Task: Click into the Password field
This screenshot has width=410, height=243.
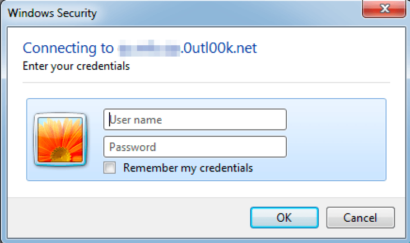Action: pos(195,147)
